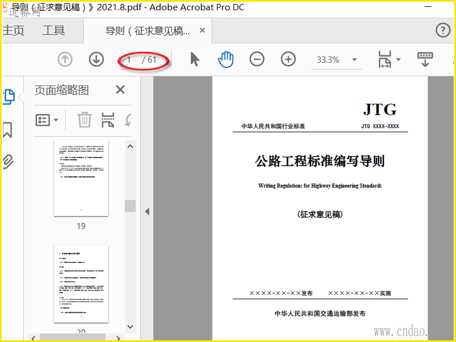Screen dimensions: 456x342
Task: Go to the previous page with up arrow
Action: point(65,60)
